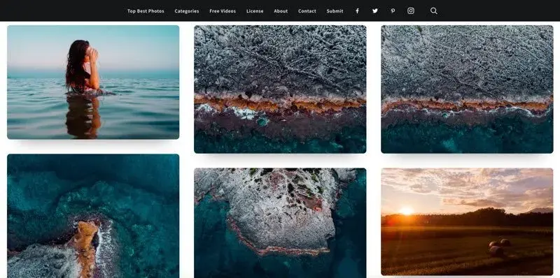
Task: Open Free Videos page
Action: 223,11
